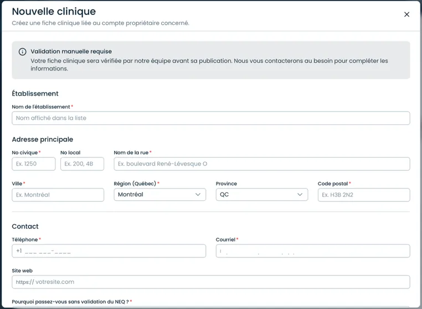Click the Site web input field
The height and width of the screenshot is (309, 422).
(211, 282)
